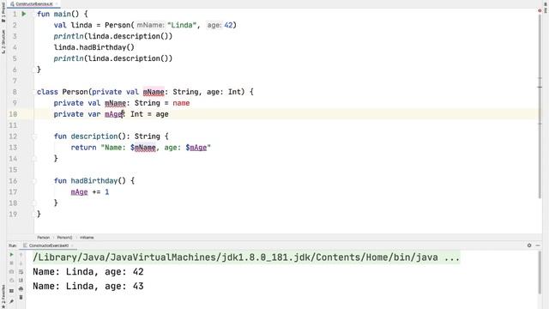The width and height of the screenshot is (549, 309).
Task: Click the red error indicator at editor top
Action: coord(540,10)
